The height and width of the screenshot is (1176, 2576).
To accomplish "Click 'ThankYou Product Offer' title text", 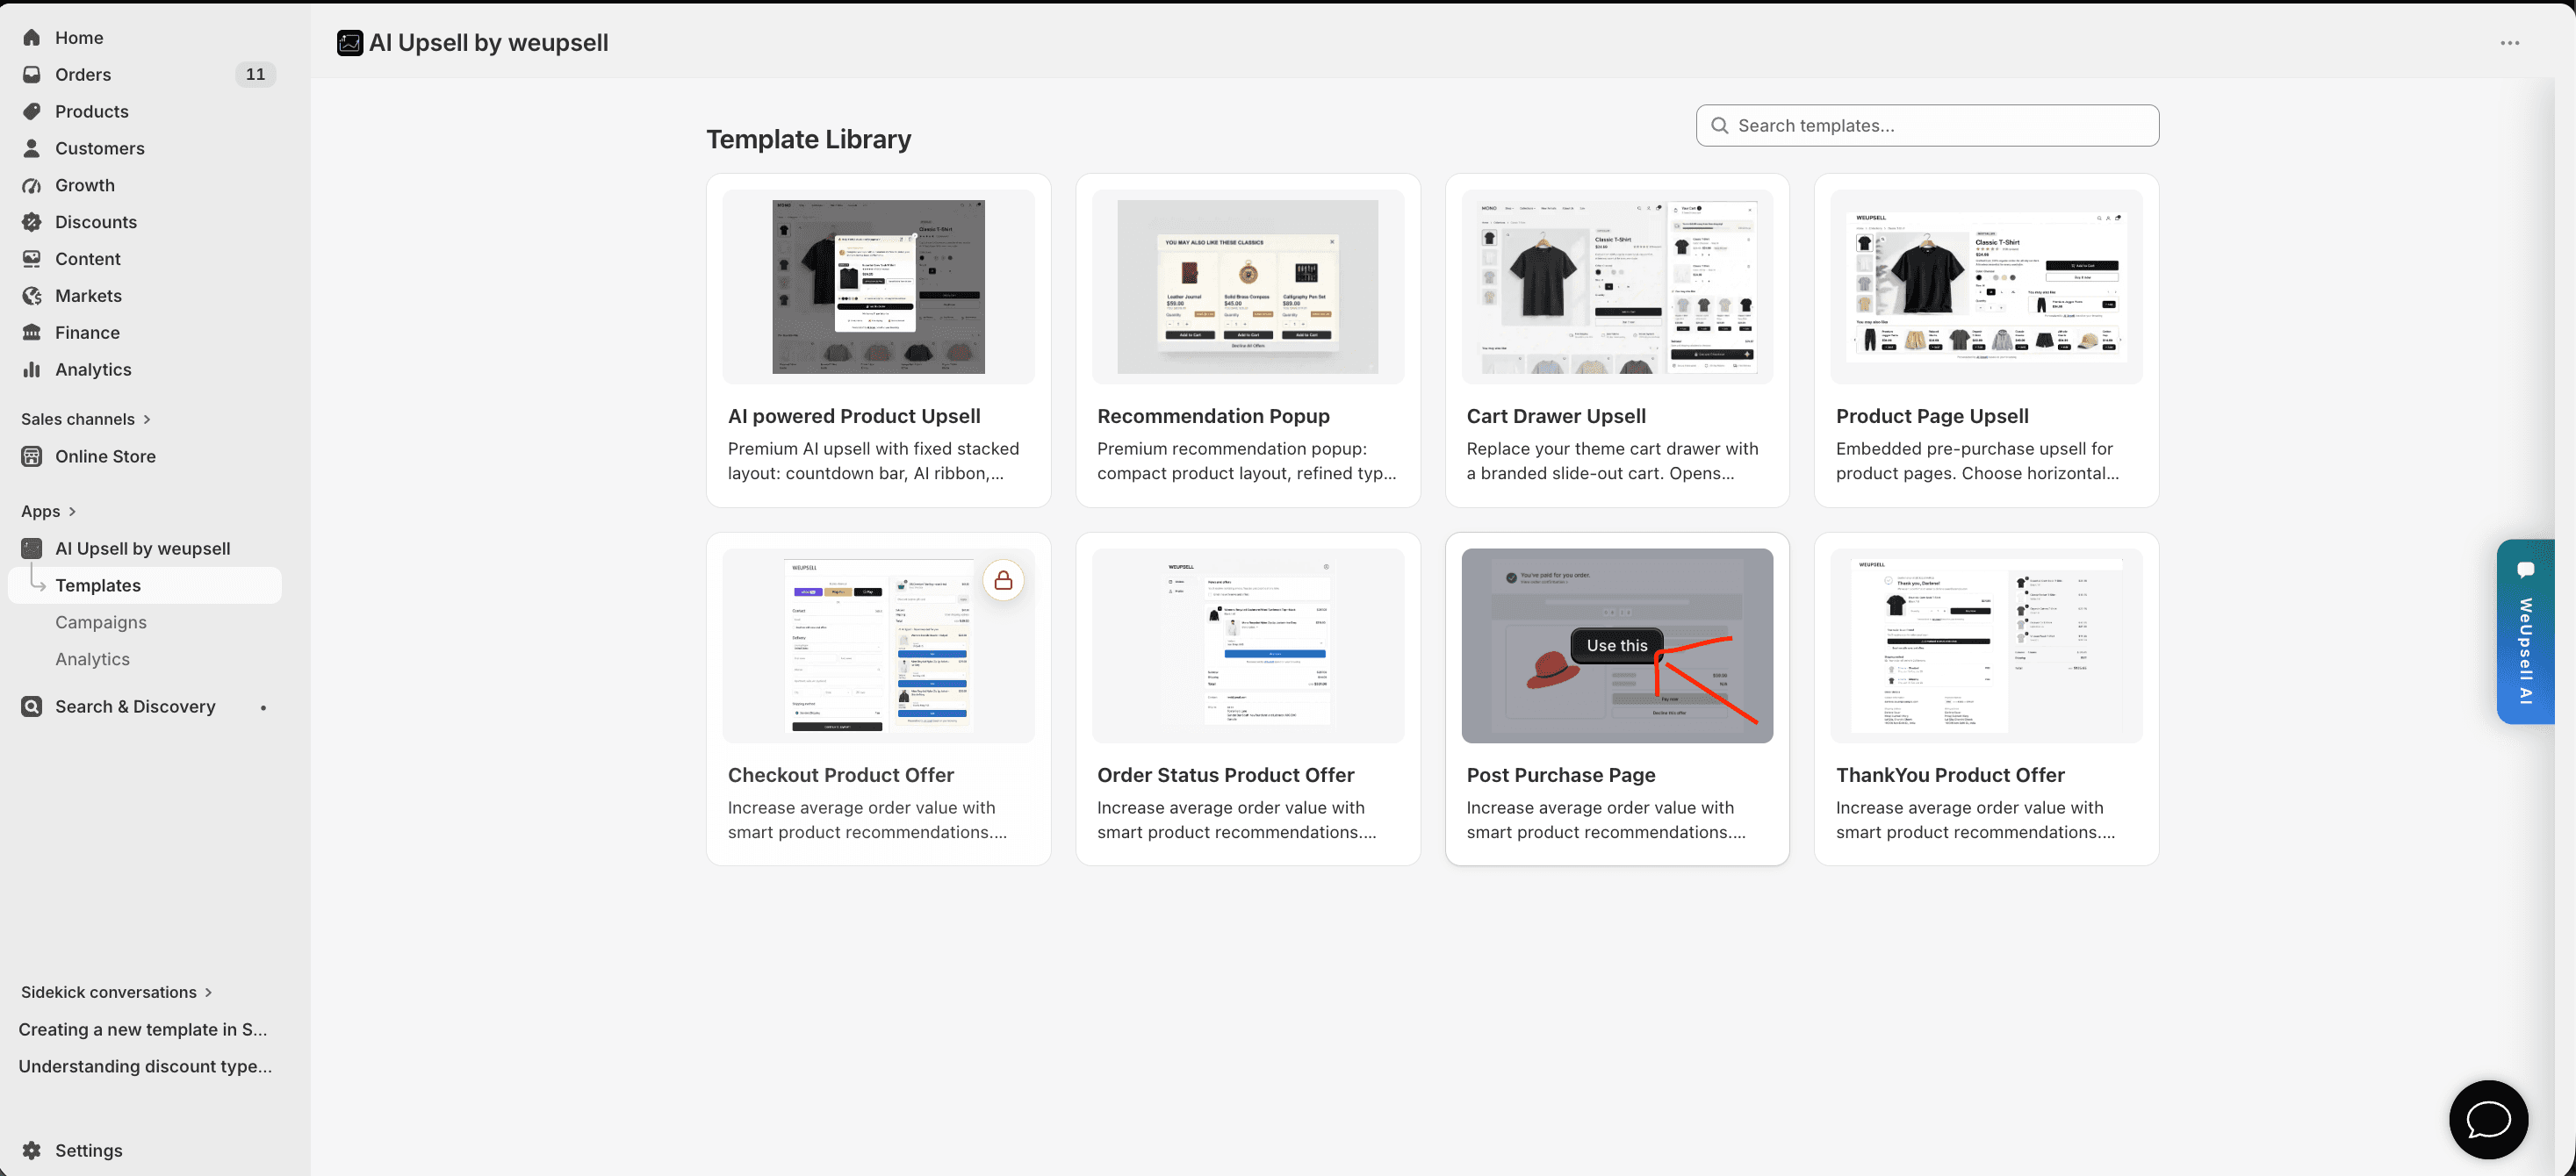I will click(x=1950, y=776).
